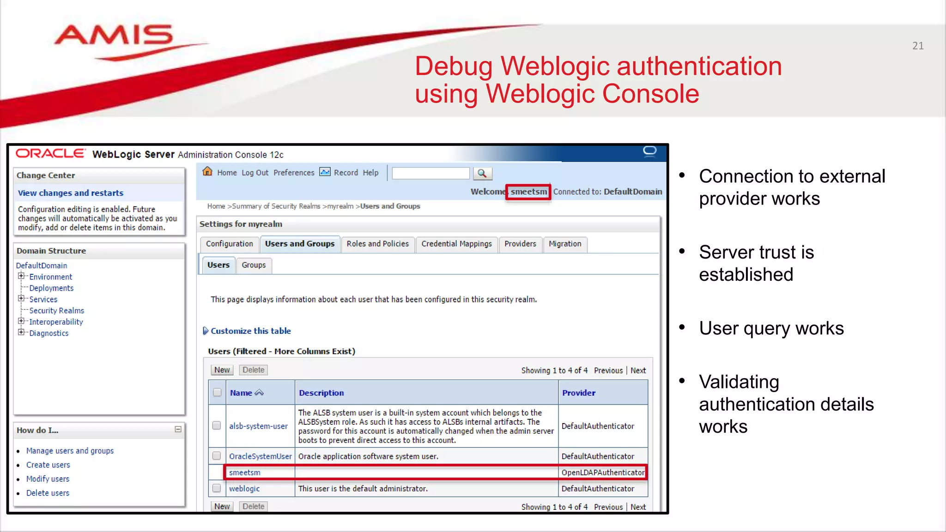Select the alsb-system-user checkbox
The width and height of the screenshot is (946, 532).
(217, 425)
